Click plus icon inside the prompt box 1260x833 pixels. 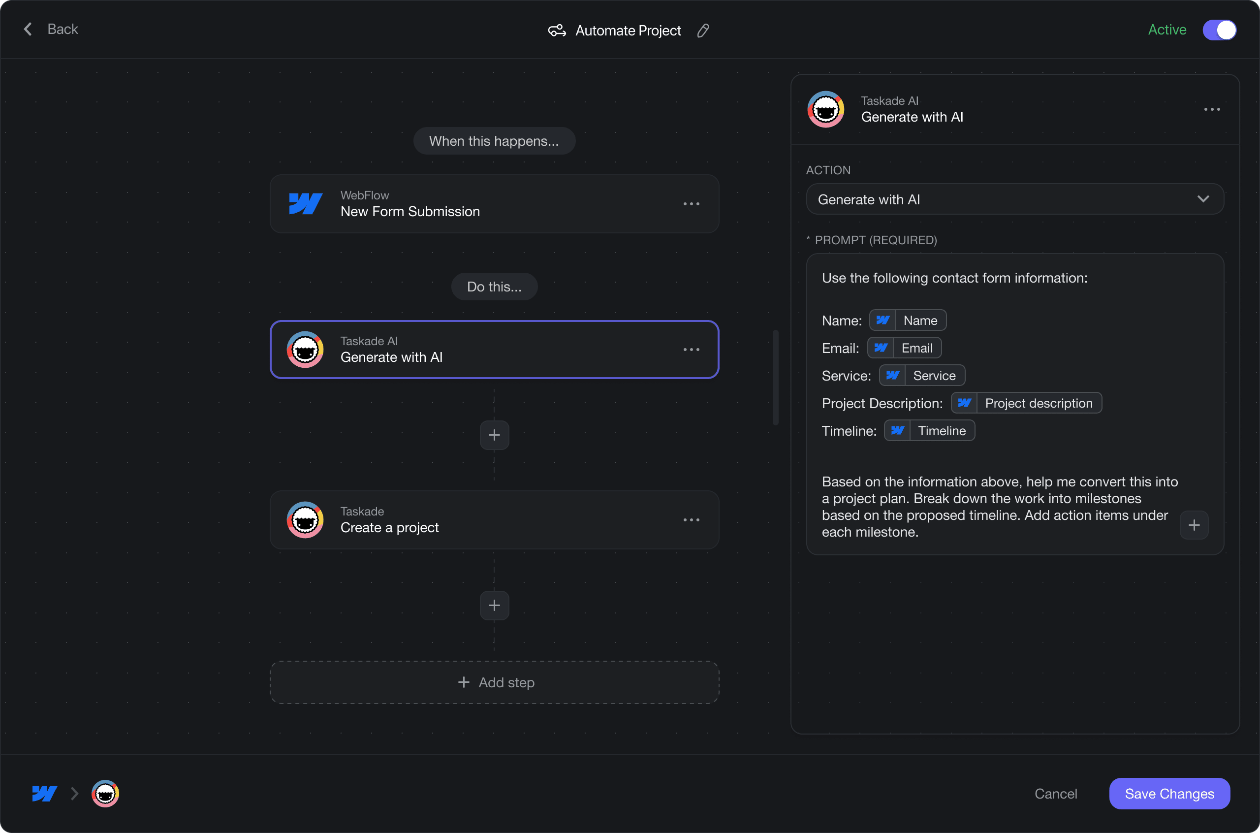[1194, 525]
